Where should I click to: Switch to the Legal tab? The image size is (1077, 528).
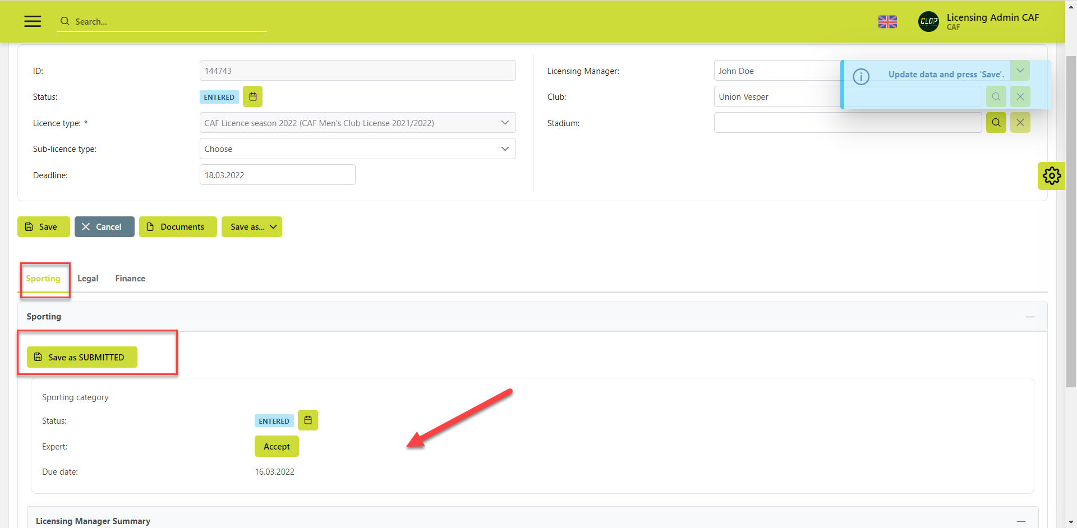(88, 279)
